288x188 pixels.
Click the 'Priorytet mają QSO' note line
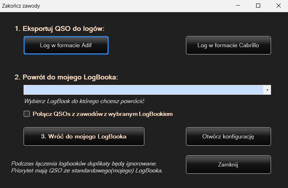pyautogui.click(x=87, y=170)
